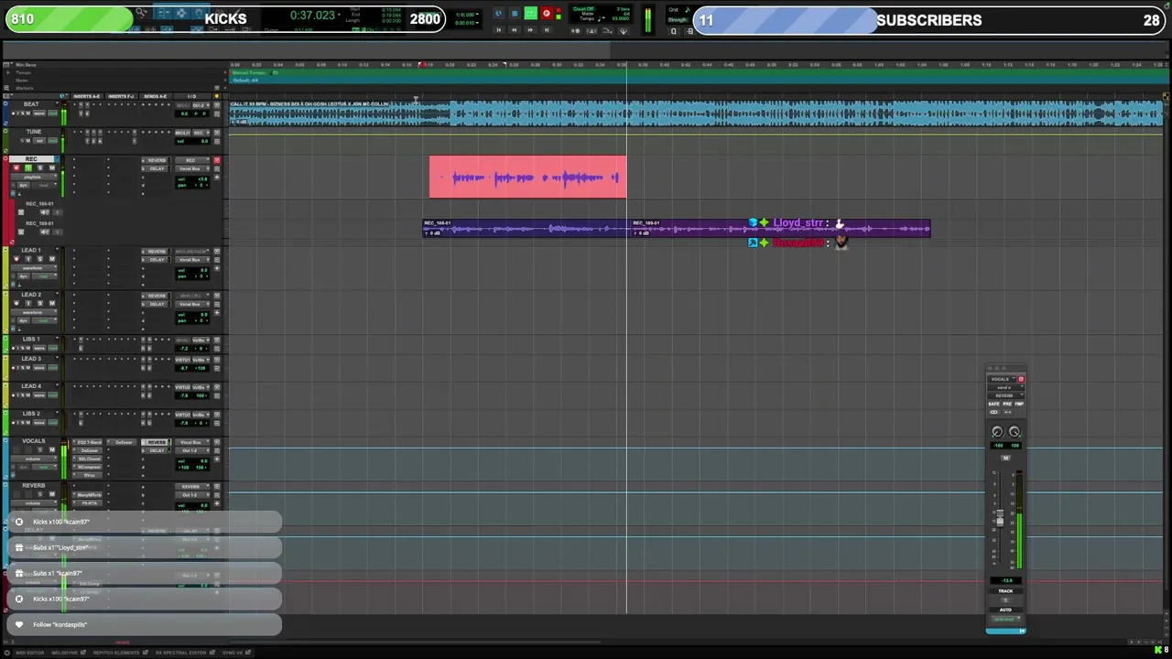This screenshot has width=1172, height=659.
Task: Open RCompressor insert on VOCALS track
Action: [91, 467]
